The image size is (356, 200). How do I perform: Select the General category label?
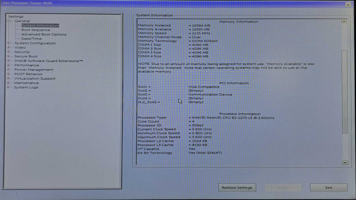23,21
